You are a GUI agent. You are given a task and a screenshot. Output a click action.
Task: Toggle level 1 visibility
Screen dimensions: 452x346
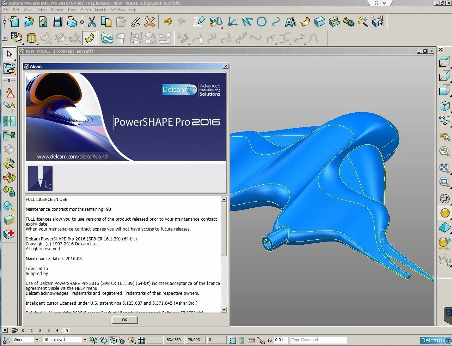(x=32, y=331)
